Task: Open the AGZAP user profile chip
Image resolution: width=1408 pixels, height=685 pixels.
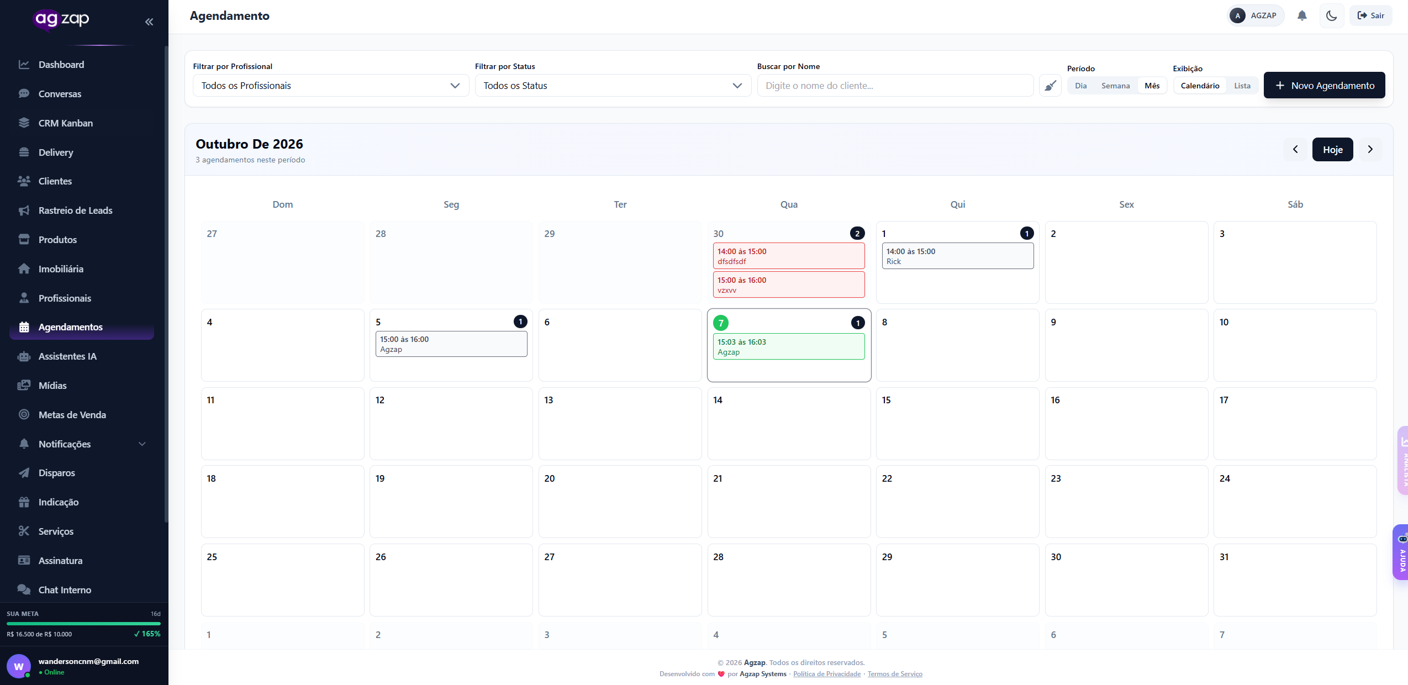Action: [x=1256, y=15]
